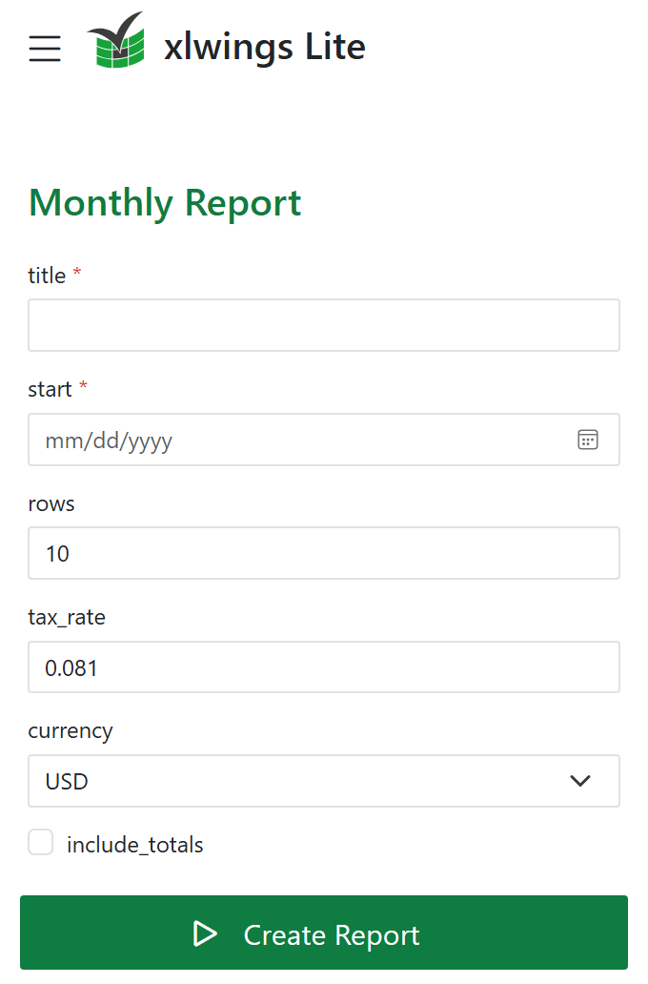Screen dimensions: 648x984
Task: Click the start date mm/dd/yyyy field
Action: [324, 440]
